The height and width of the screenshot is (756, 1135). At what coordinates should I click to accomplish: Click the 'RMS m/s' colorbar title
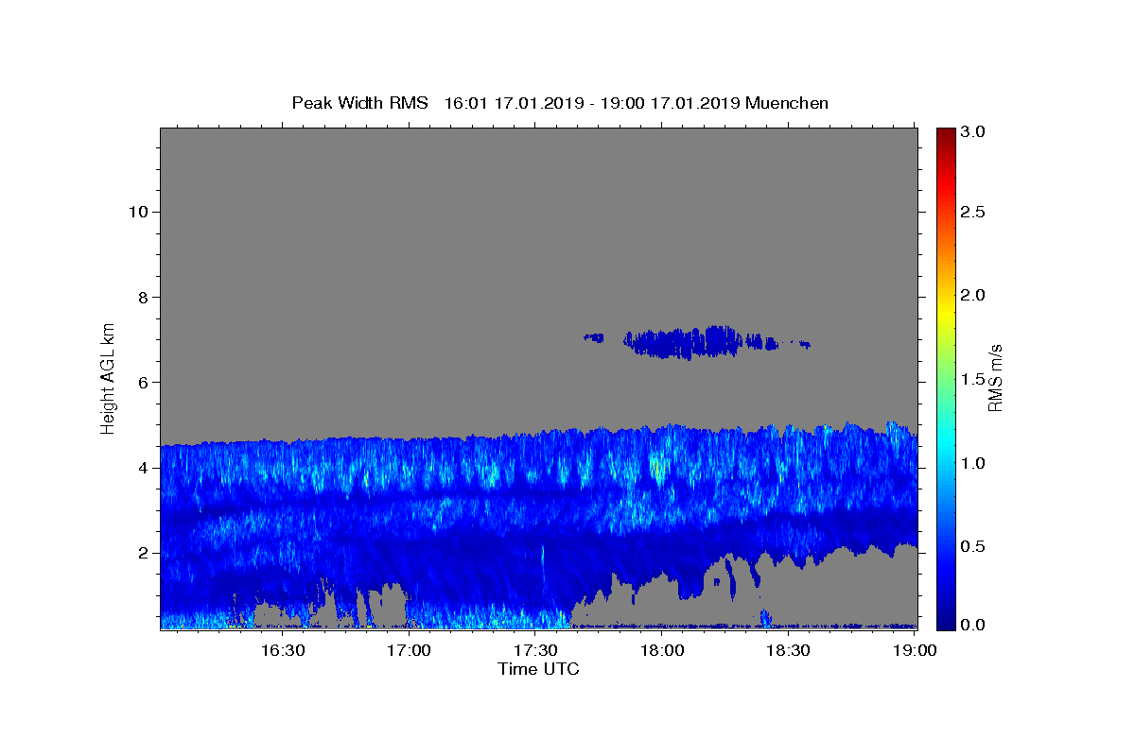coord(995,378)
